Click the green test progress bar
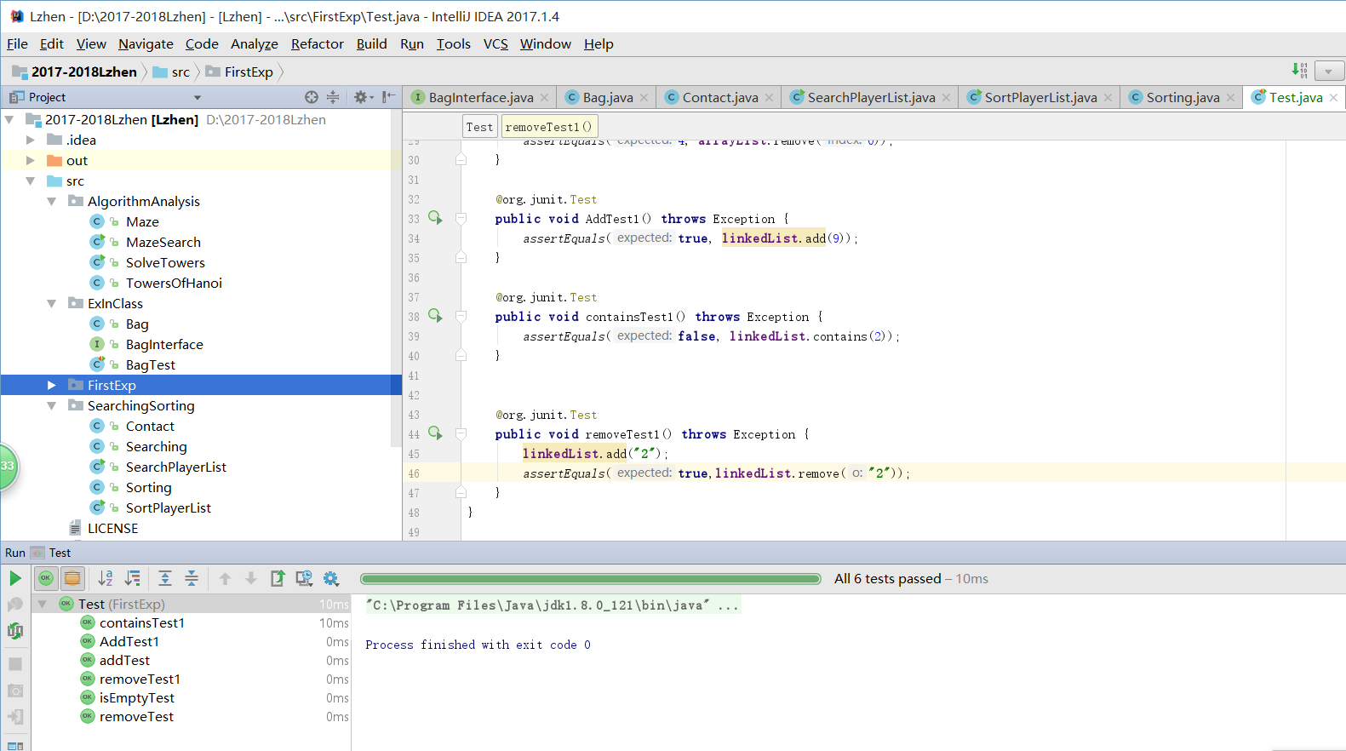Screen dimensions: 1346x751 (x=590, y=579)
